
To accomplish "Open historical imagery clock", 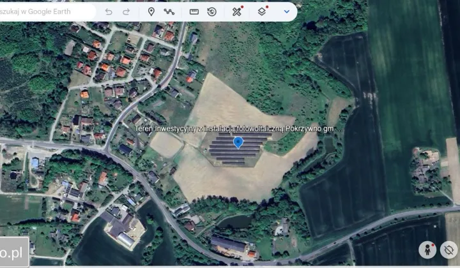I will (x=212, y=11).
